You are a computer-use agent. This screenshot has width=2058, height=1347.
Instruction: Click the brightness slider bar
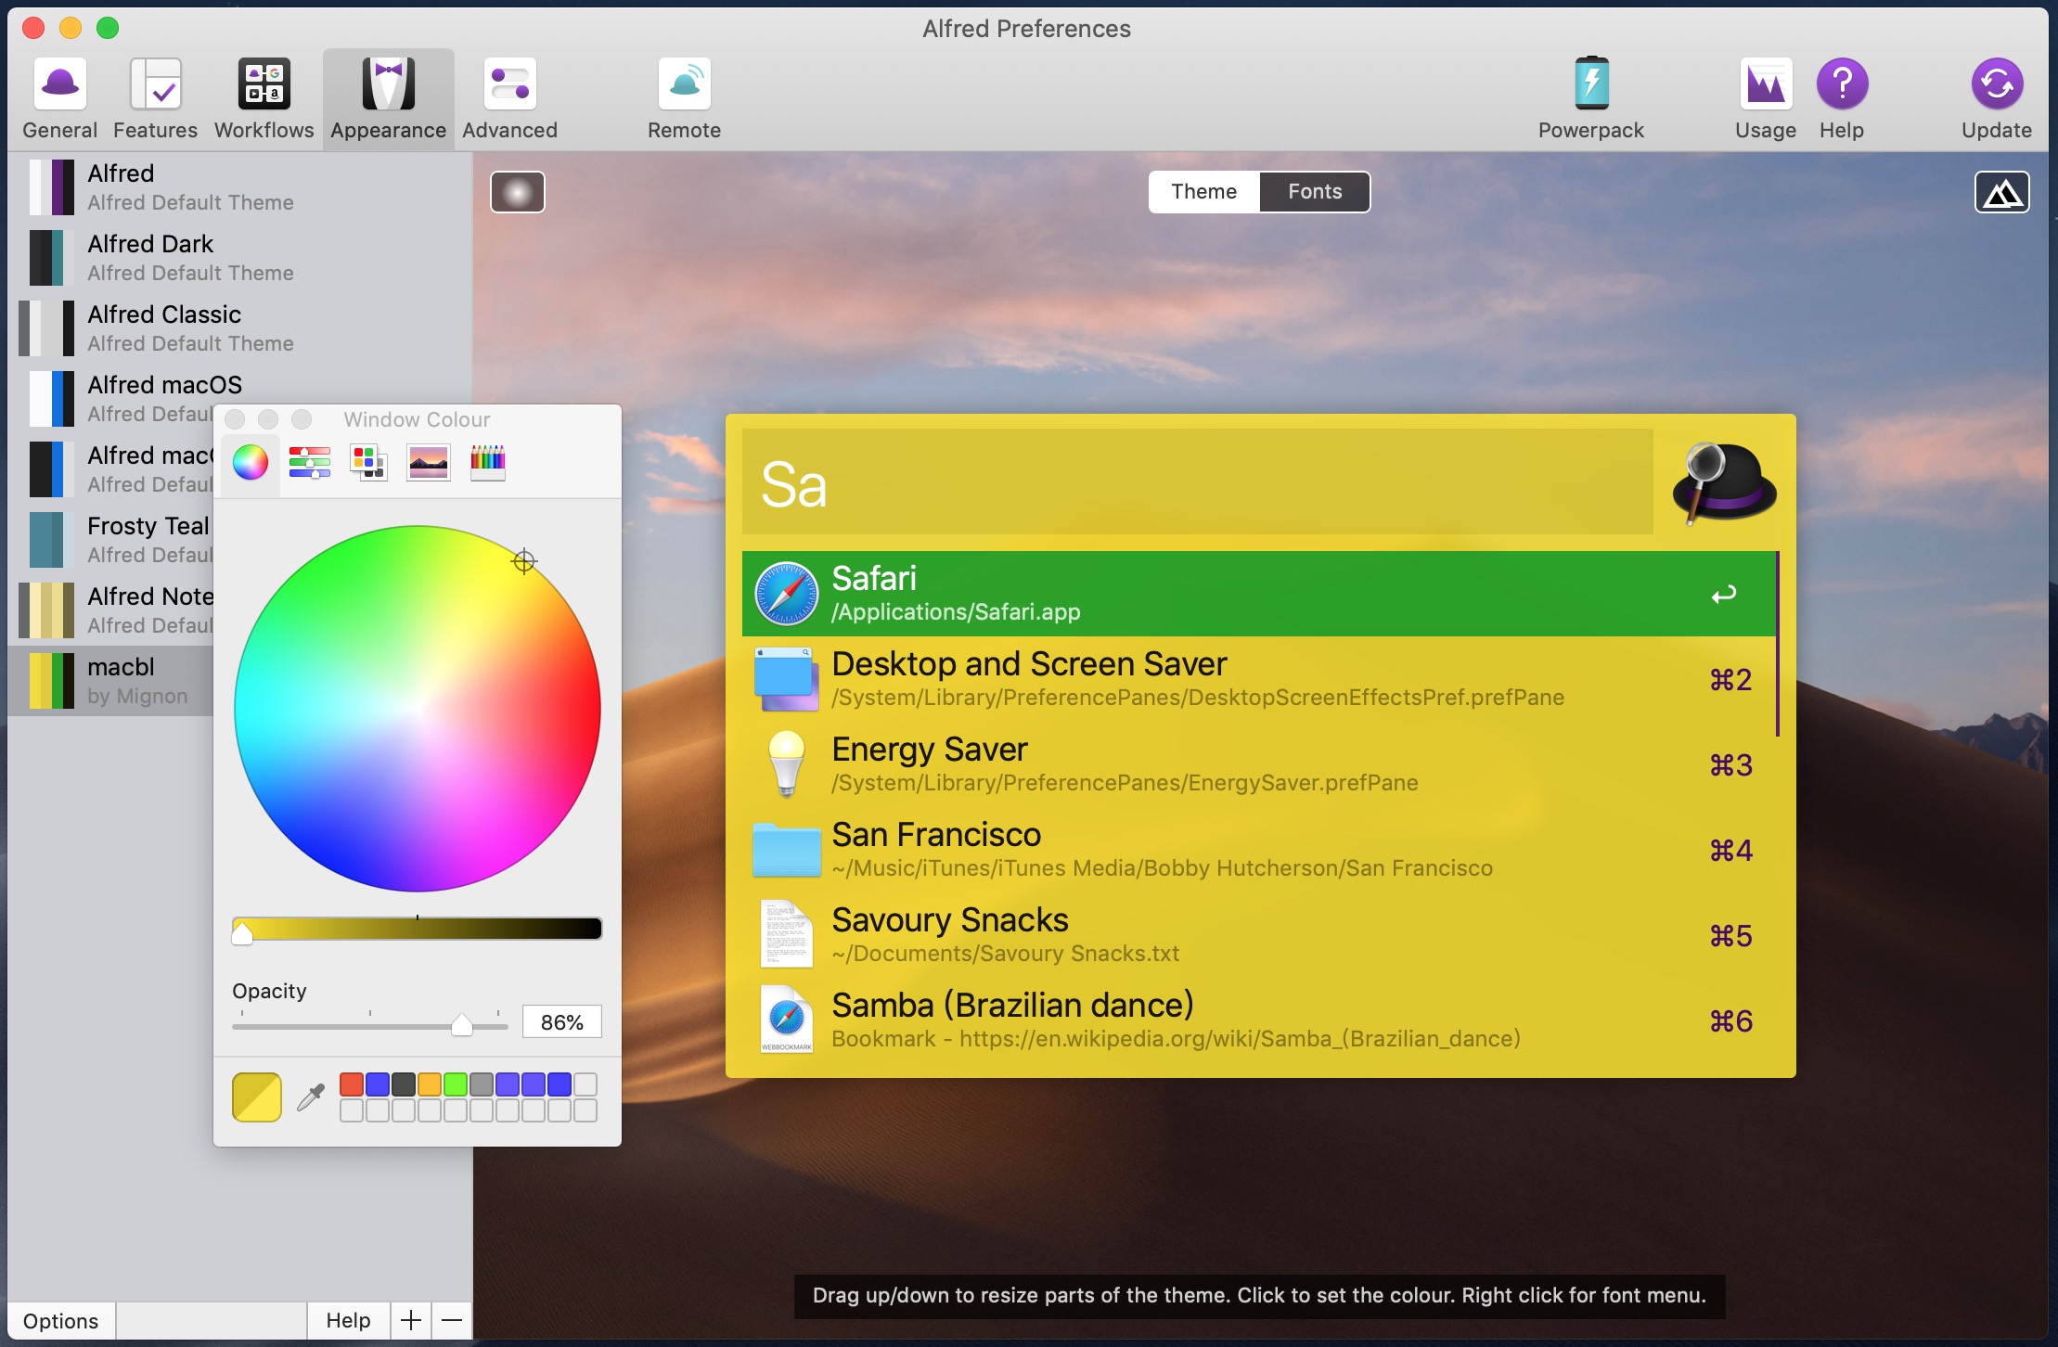pos(418,929)
